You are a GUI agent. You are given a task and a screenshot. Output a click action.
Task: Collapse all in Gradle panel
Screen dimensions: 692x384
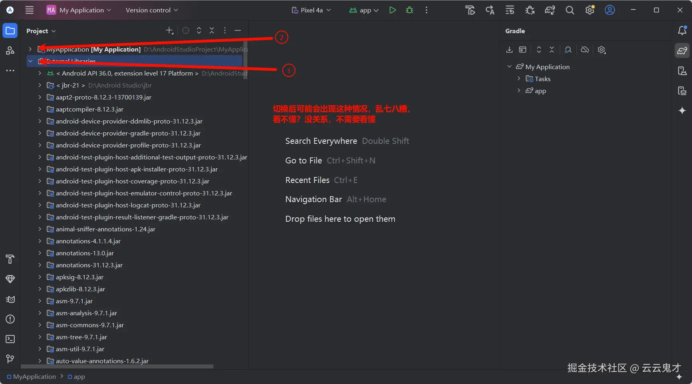[x=552, y=50]
